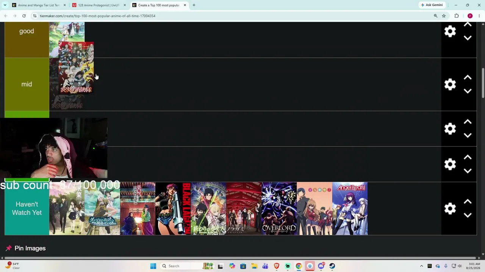The image size is (485, 272).
Task: Show hidden system tray icons
Action: [421, 266]
